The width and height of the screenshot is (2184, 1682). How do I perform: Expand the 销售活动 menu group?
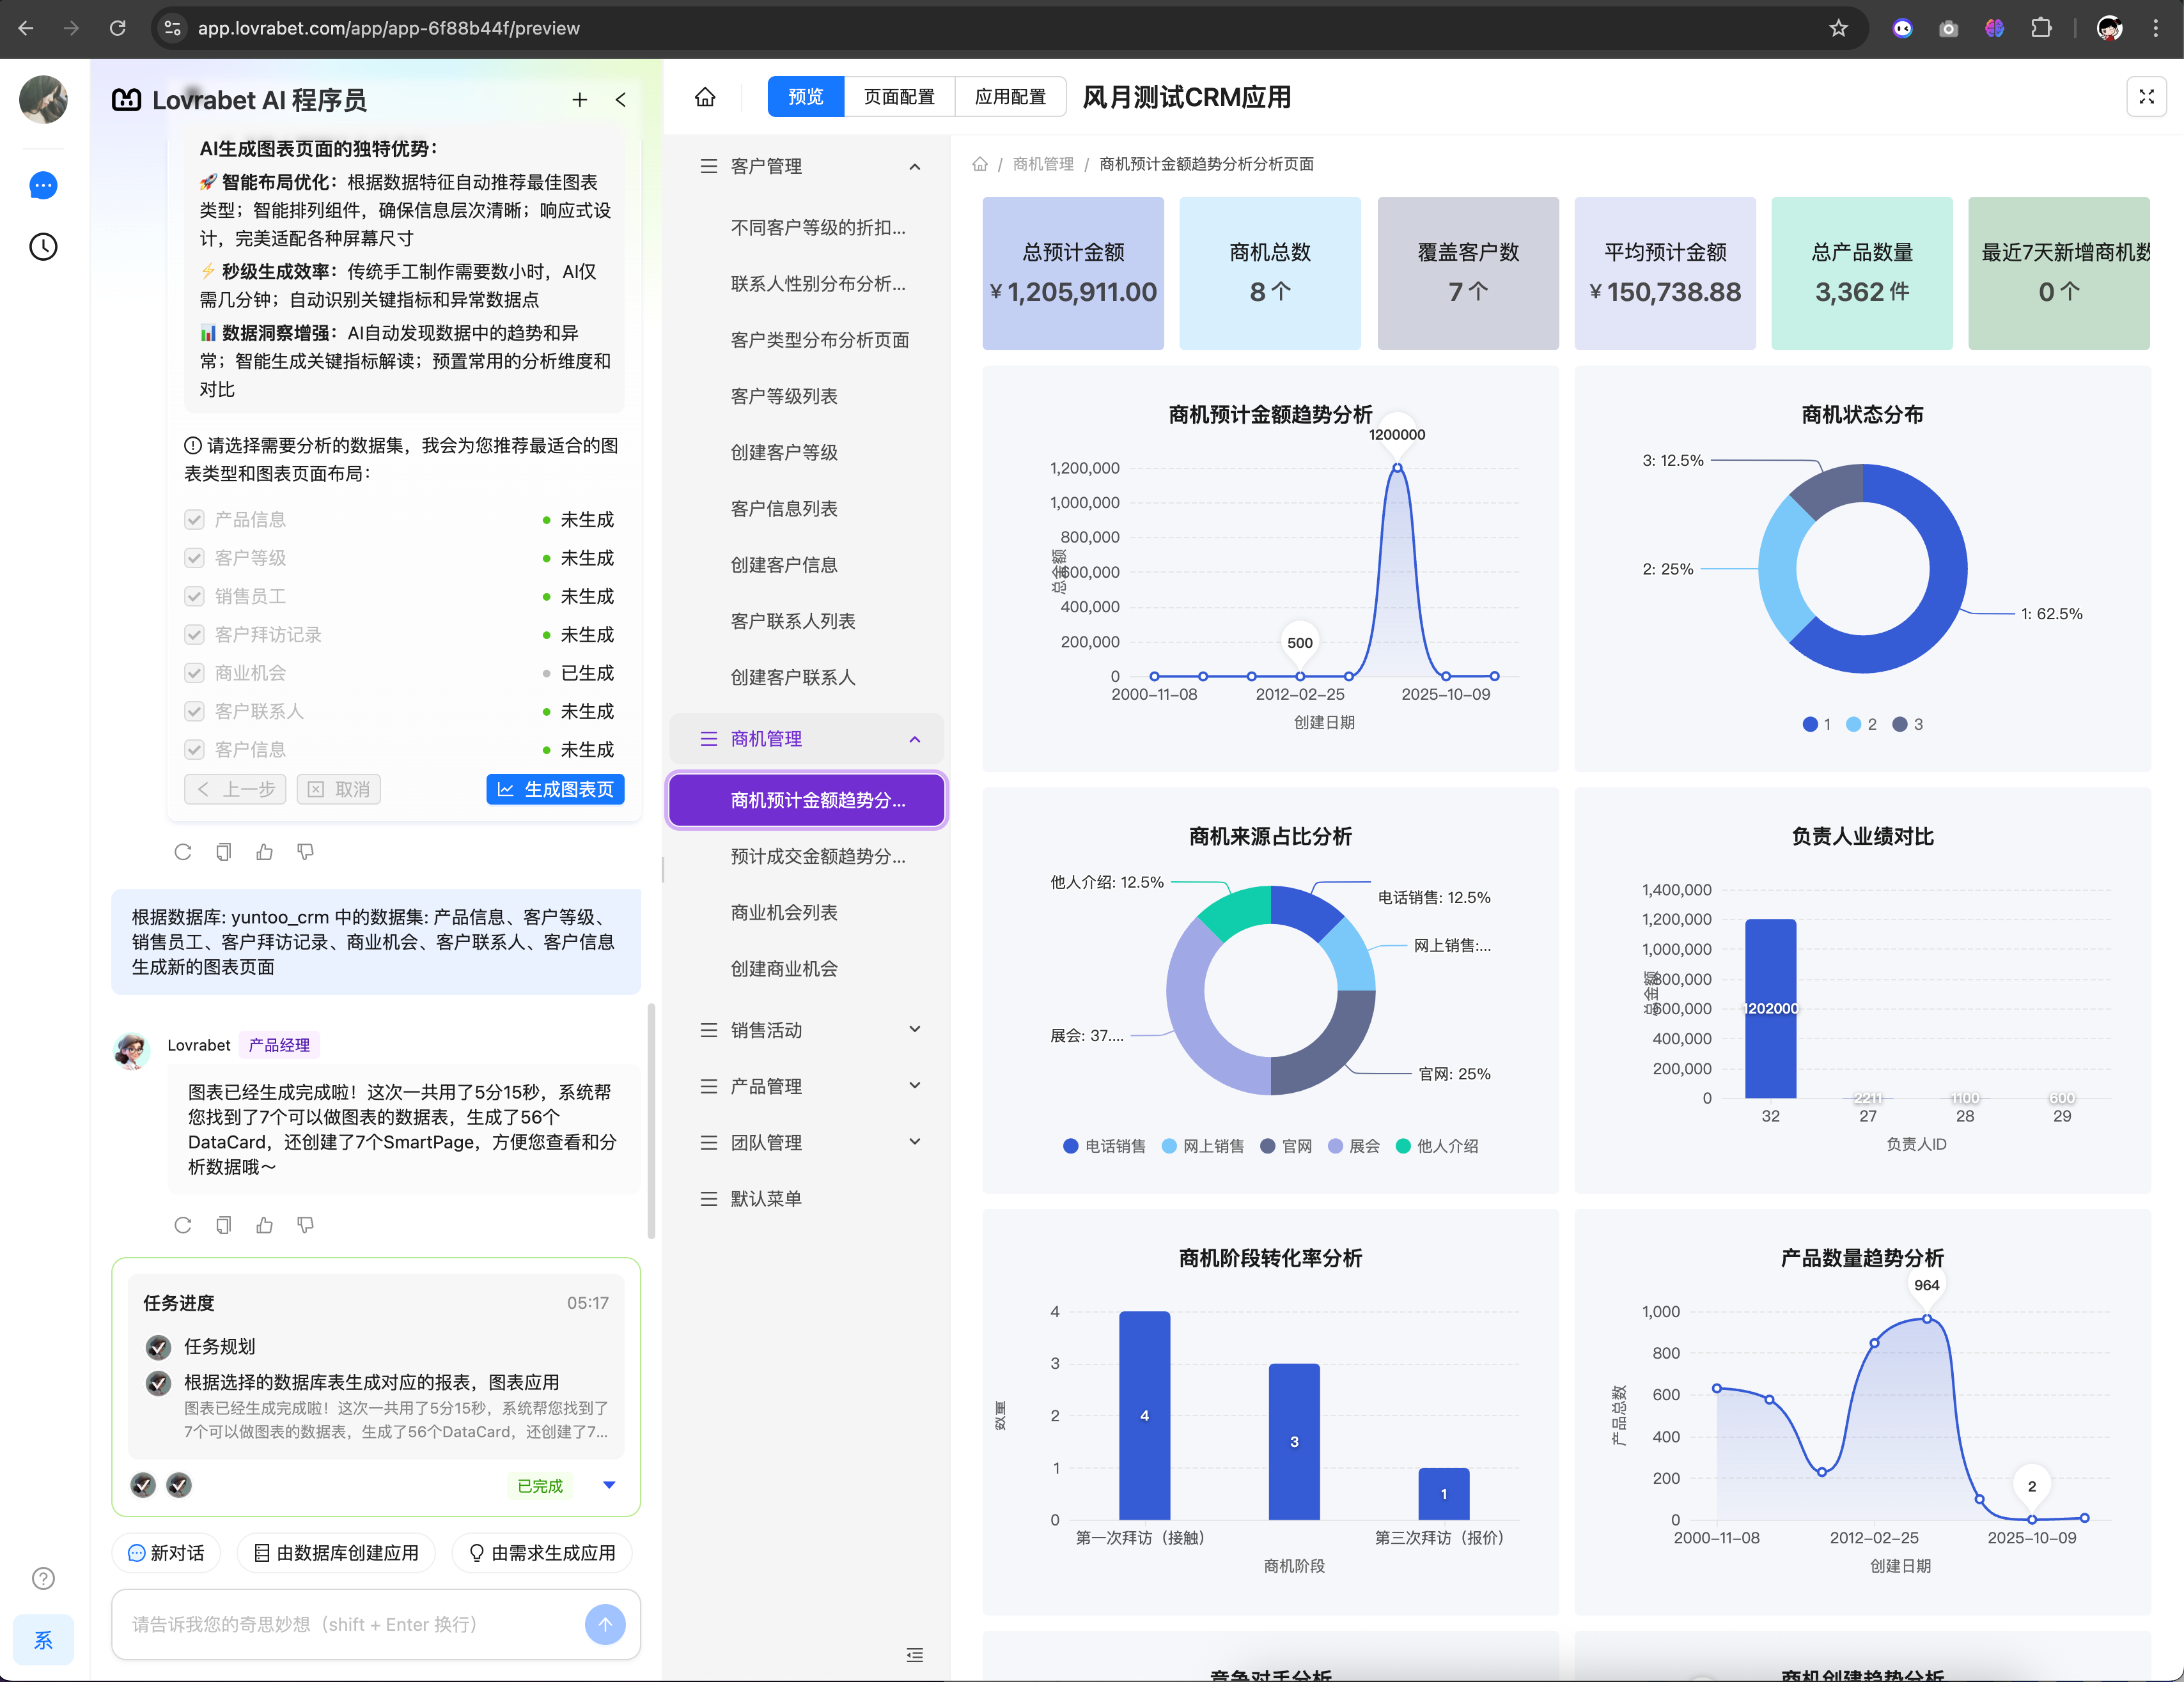[807, 1030]
